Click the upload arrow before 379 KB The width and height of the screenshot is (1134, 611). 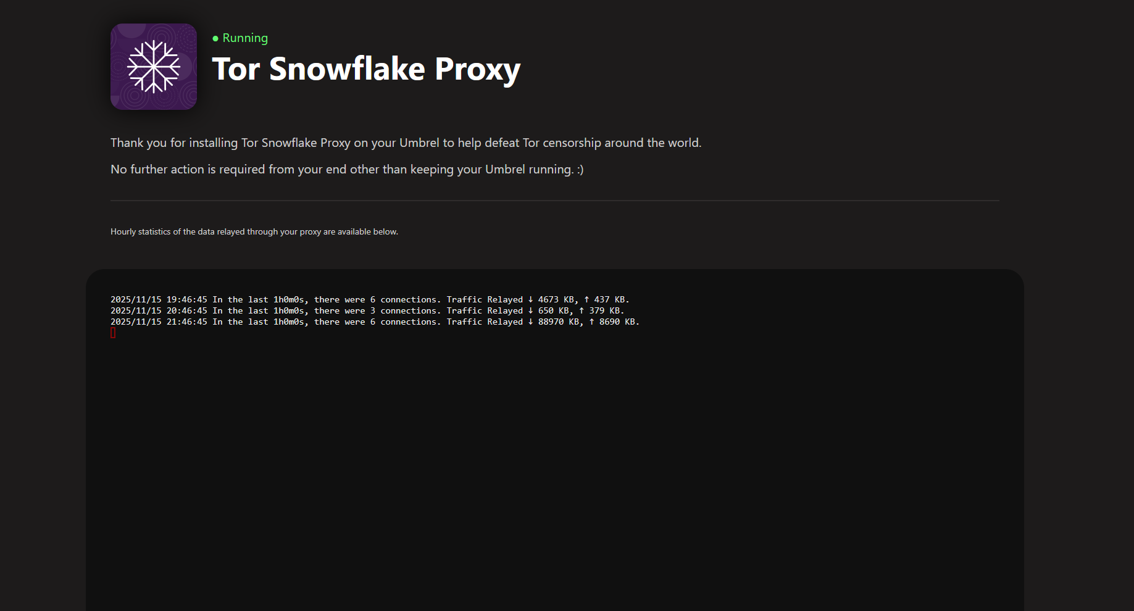[582, 310]
